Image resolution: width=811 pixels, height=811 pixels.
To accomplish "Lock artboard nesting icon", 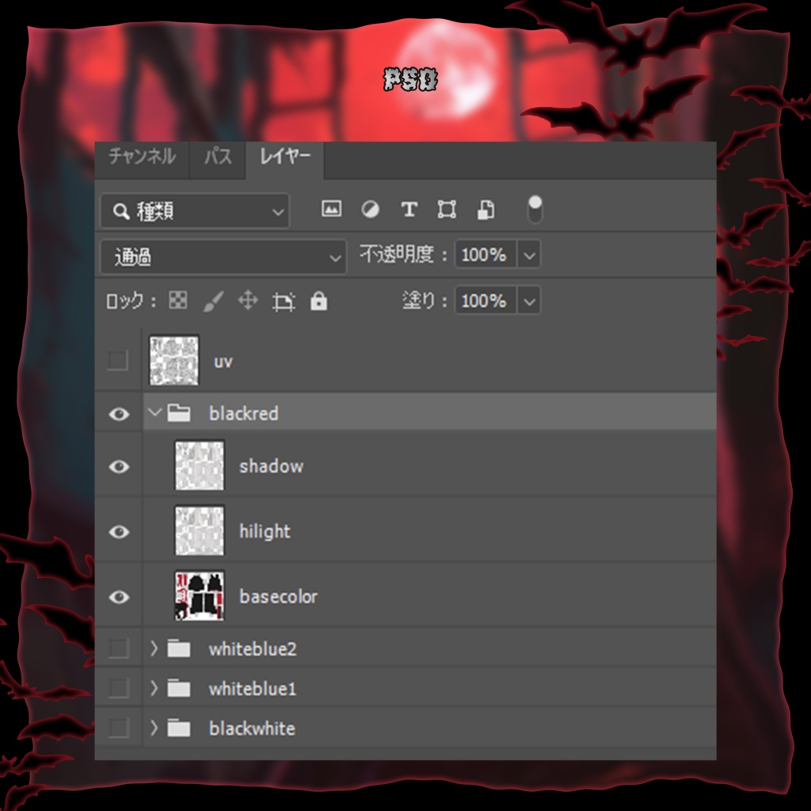I will tap(284, 302).
